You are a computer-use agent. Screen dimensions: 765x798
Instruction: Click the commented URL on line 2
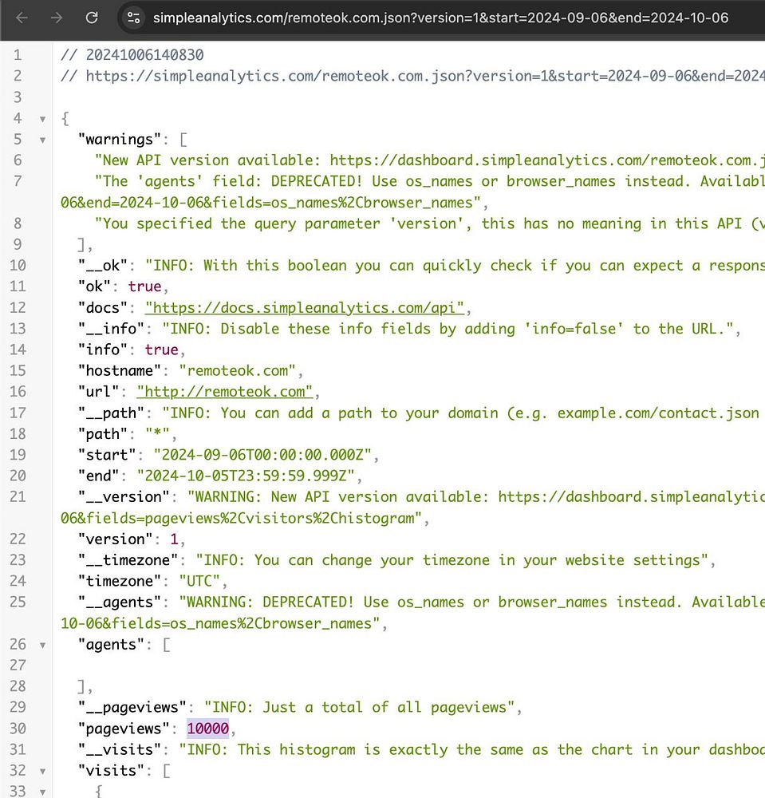coord(425,77)
